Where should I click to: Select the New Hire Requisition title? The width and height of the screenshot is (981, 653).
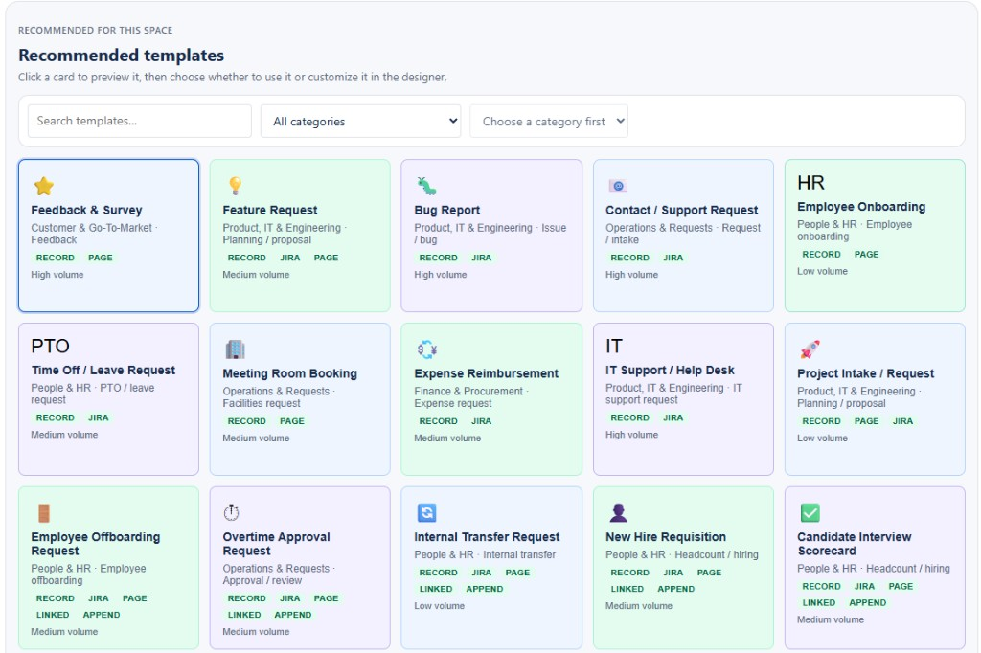click(666, 536)
